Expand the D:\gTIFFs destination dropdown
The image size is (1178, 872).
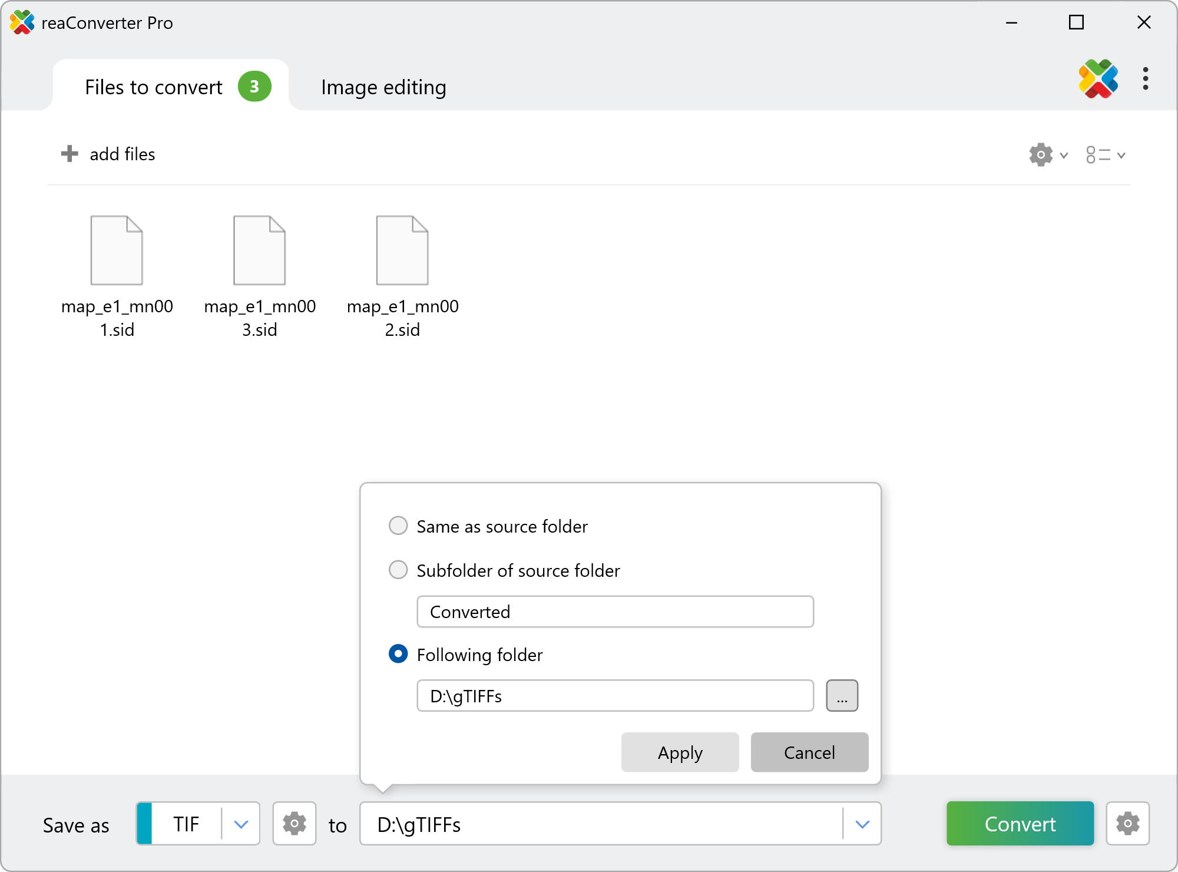pos(862,824)
